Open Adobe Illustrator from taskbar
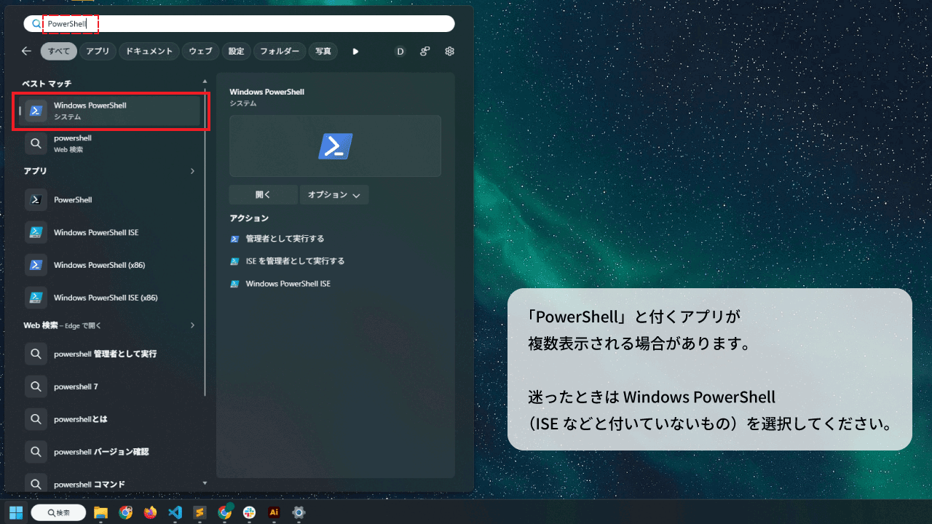The width and height of the screenshot is (932, 524). [274, 512]
